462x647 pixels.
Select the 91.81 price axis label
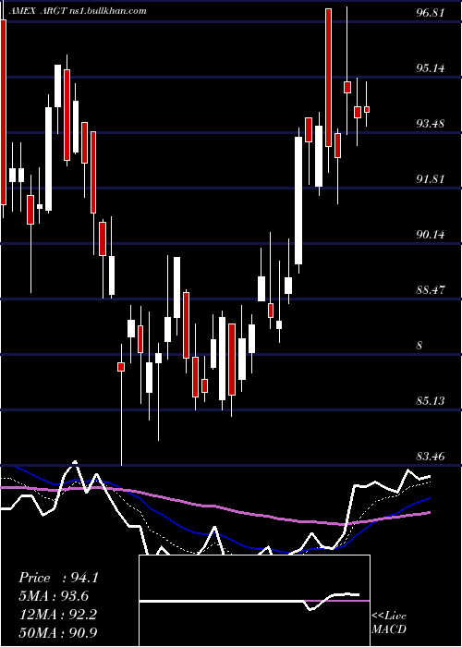point(431,179)
